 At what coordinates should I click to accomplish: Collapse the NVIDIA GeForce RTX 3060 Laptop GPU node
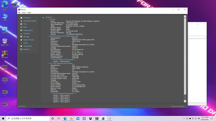click(x=49, y=36)
